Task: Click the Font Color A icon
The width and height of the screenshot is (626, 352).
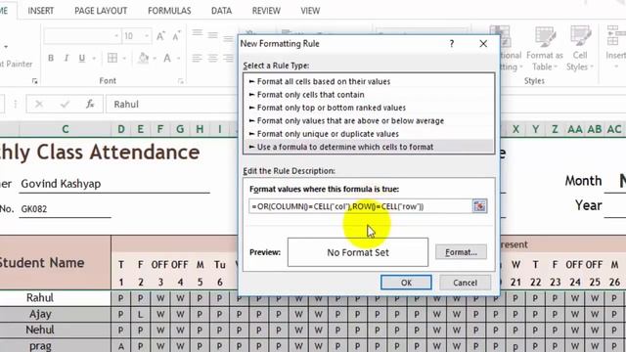Action: click(x=167, y=59)
